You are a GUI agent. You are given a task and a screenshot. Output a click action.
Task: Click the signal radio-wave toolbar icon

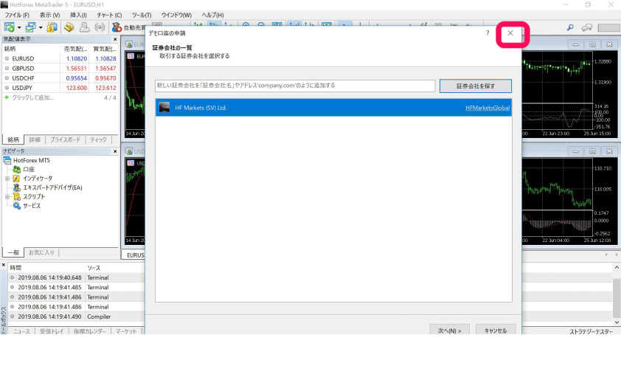[x=99, y=27]
